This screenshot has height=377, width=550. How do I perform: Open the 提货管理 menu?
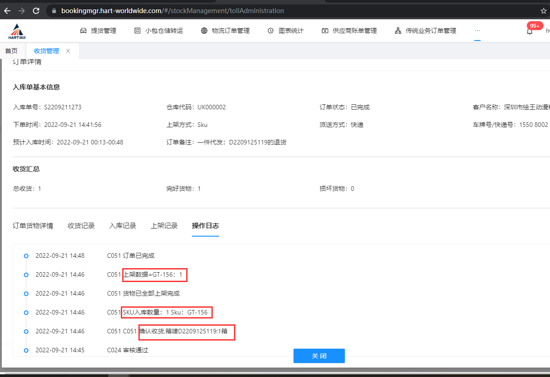[x=98, y=31]
